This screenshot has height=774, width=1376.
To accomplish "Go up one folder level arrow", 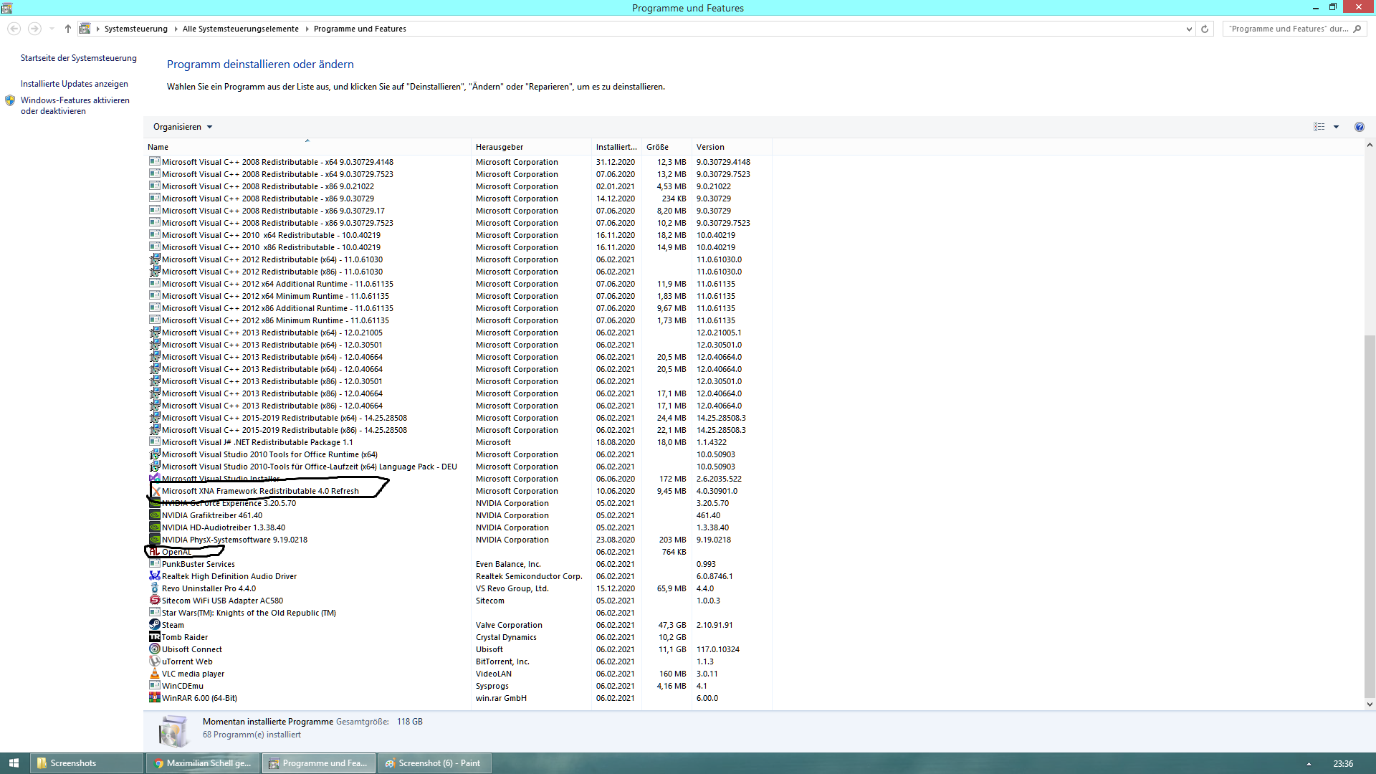I will [x=67, y=29].
